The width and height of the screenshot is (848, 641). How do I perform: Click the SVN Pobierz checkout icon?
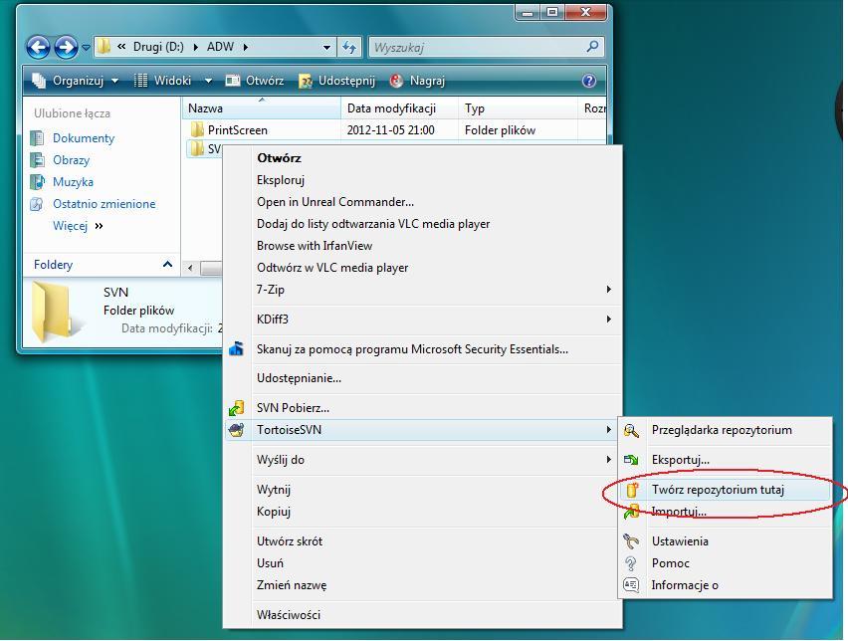click(x=237, y=408)
